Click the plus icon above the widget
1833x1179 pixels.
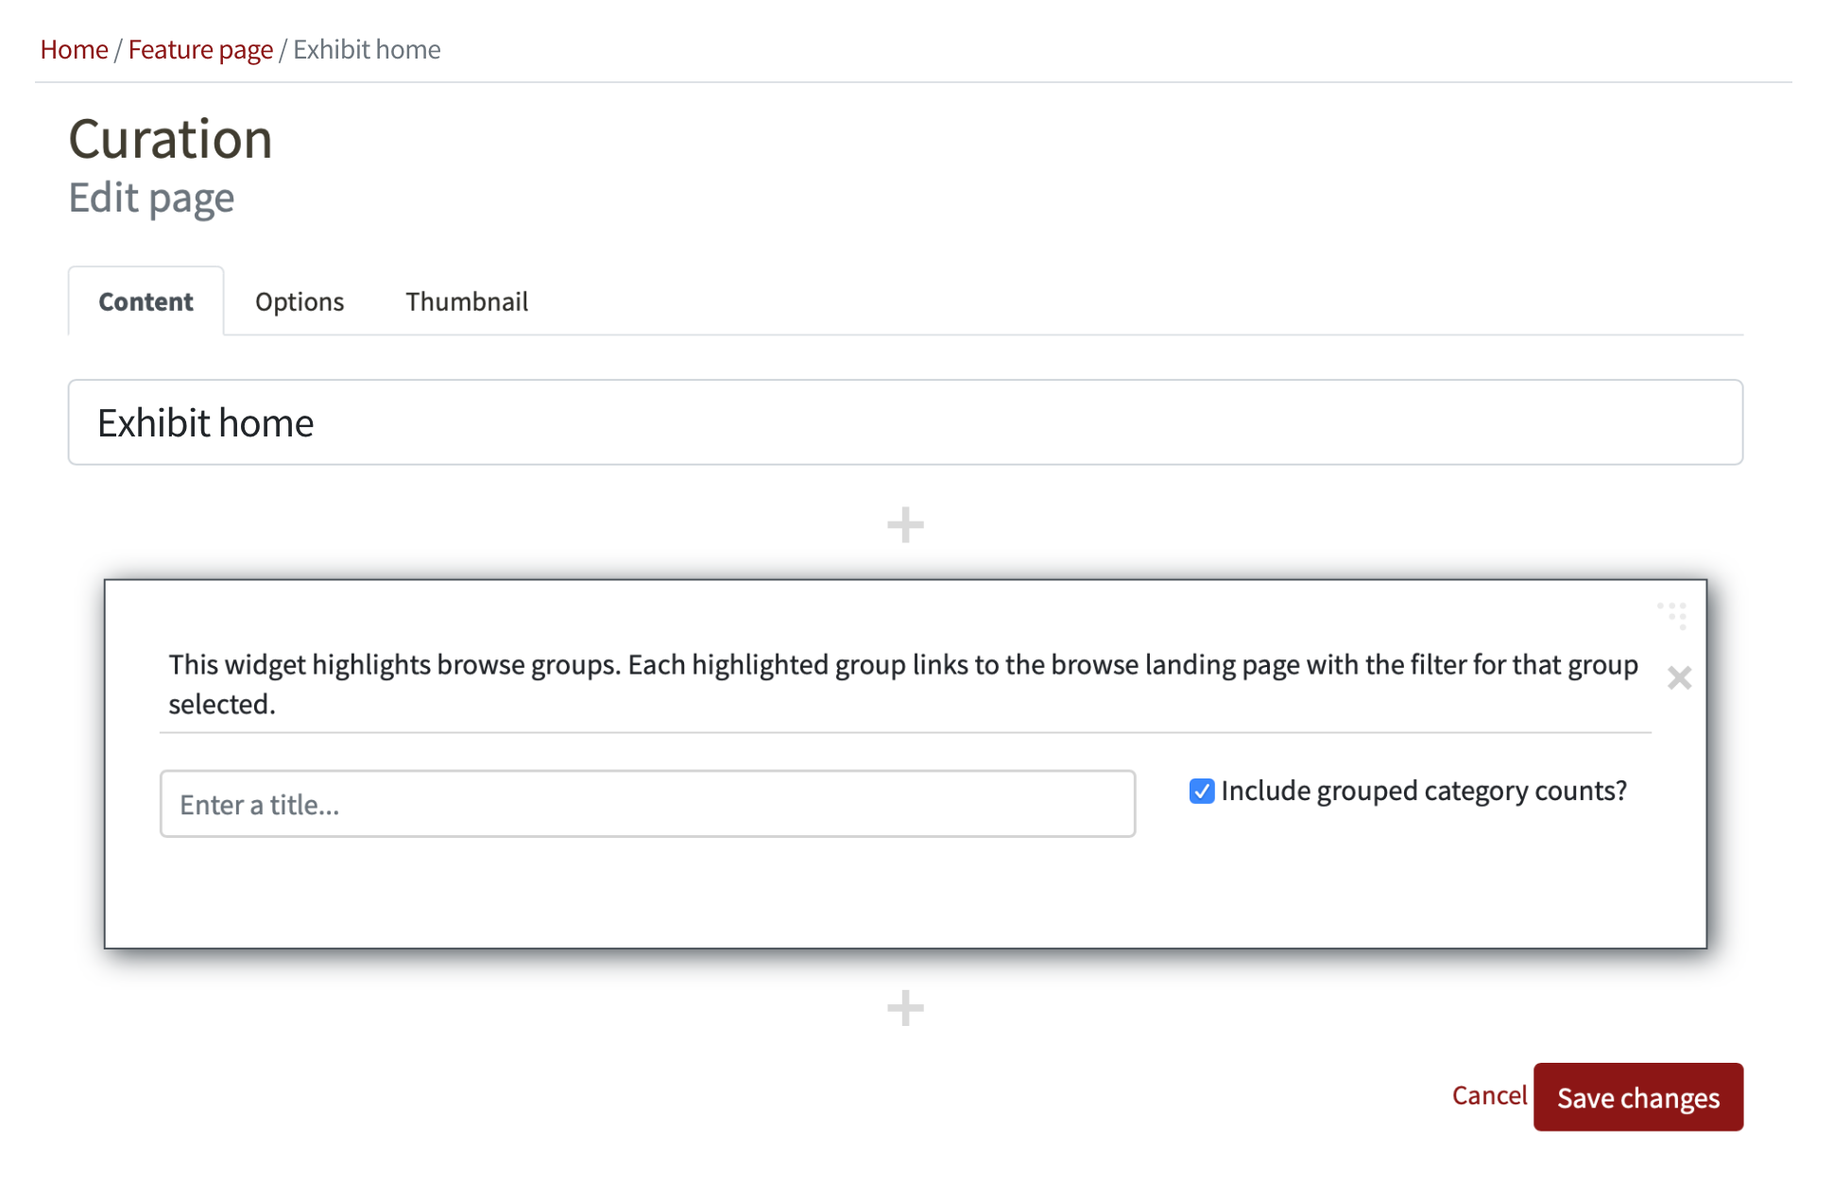point(905,525)
